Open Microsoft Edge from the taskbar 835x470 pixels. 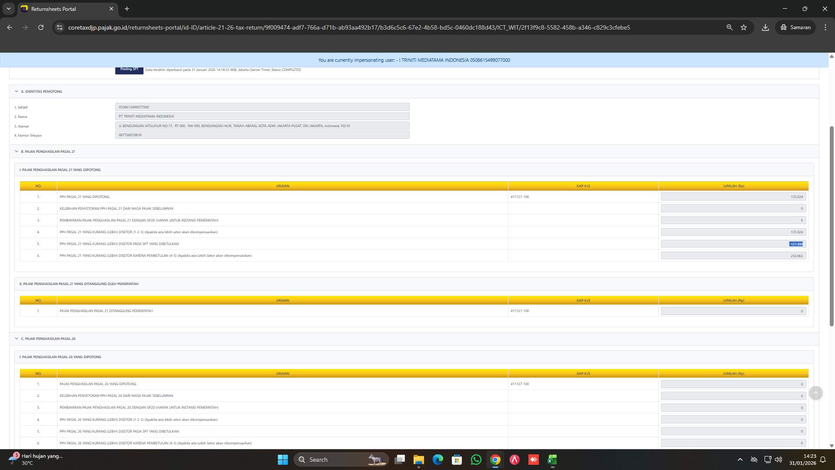coord(438,460)
